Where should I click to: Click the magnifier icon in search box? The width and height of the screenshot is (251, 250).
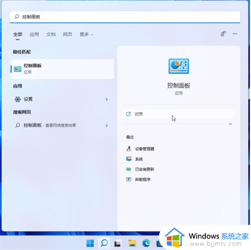coord(17,16)
